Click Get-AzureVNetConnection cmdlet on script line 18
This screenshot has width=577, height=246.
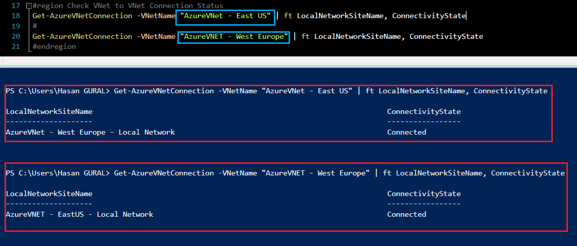[82, 16]
